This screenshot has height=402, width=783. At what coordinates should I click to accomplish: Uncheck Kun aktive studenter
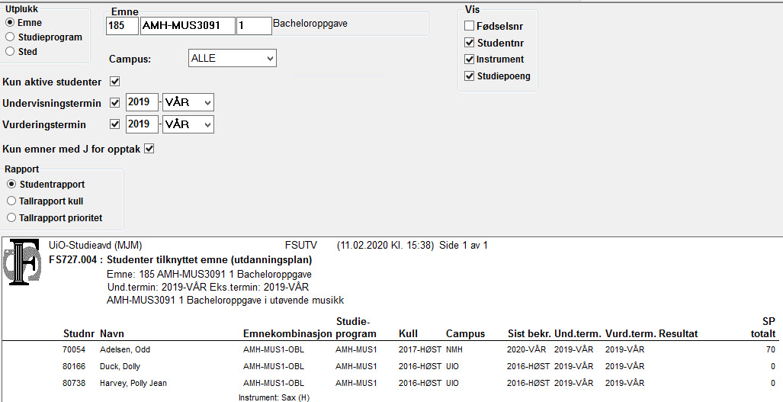115,82
